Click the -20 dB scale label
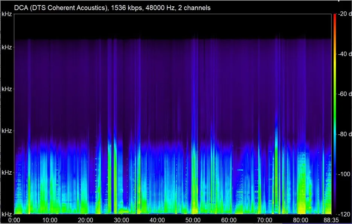 click(x=344, y=14)
